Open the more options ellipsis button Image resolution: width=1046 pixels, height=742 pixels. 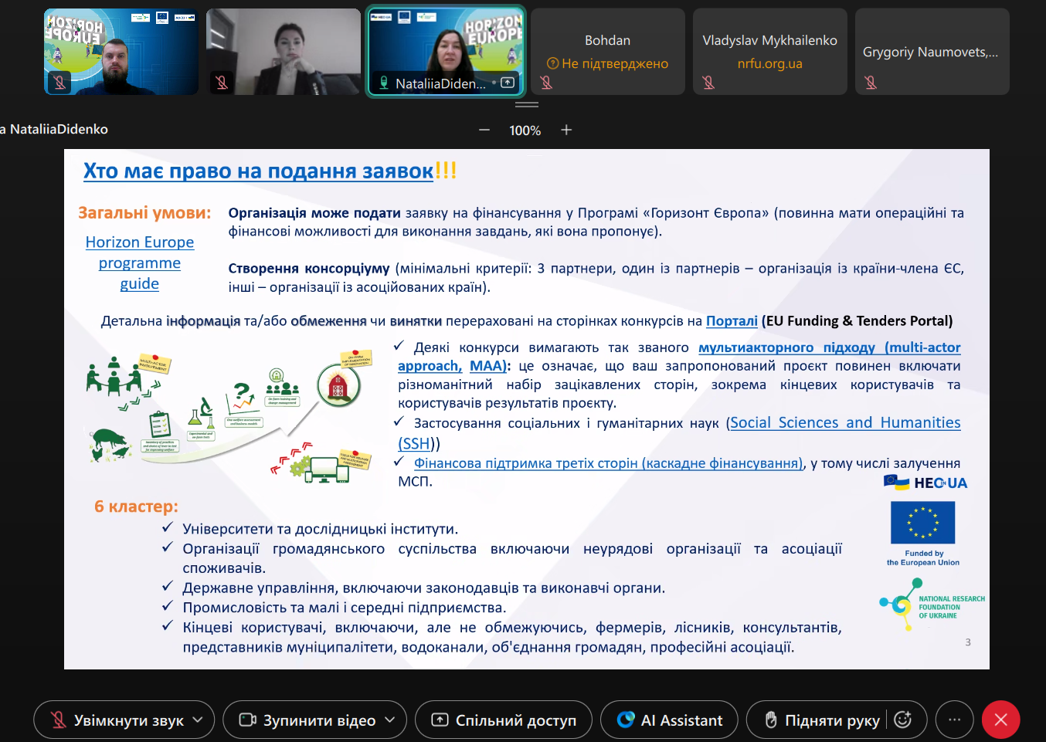tap(954, 720)
